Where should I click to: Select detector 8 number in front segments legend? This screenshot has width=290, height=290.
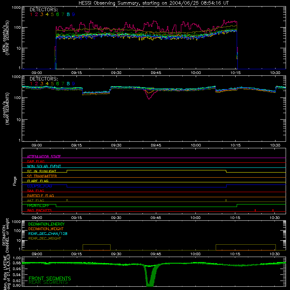(68, 14)
